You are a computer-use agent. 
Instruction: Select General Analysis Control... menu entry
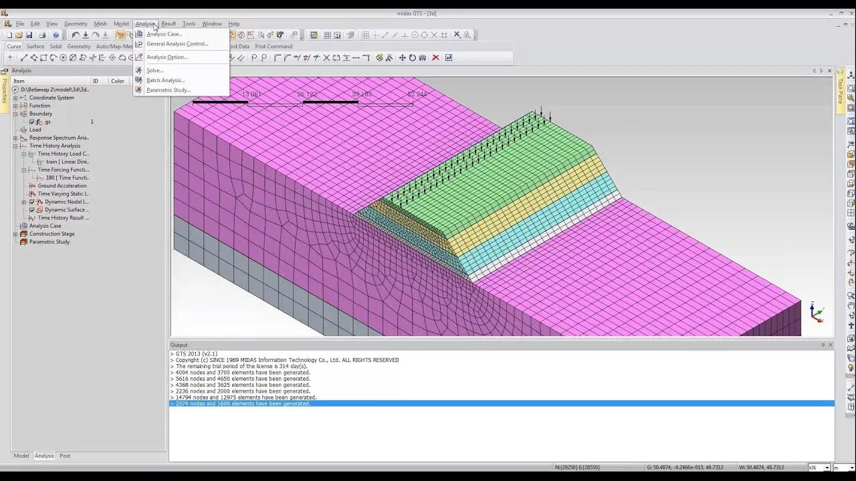pos(177,44)
